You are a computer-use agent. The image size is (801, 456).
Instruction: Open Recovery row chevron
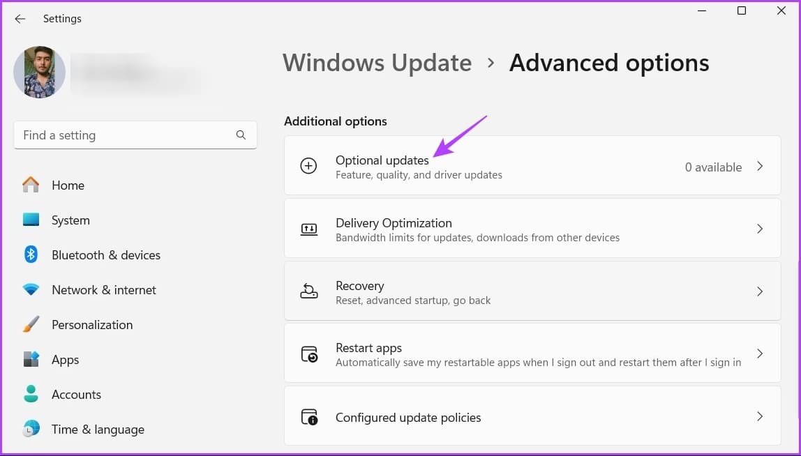point(760,291)
